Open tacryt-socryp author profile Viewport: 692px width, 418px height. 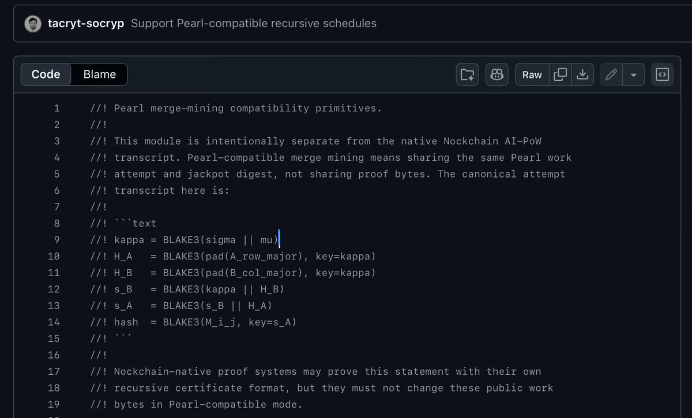(86, 24)
